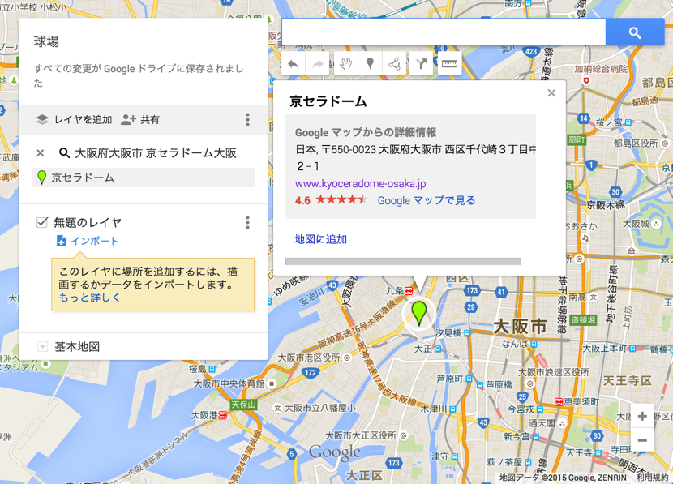Click map title 球場
Viewport: 673px width, 484px height.
click(x=46, y=41)
